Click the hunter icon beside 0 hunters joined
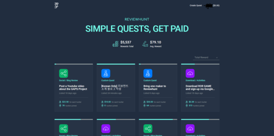This screenshot has height=136, width=274. tap(103, 106)
